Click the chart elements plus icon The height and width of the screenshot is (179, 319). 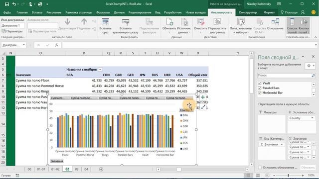pyautogui.click(x=203, y=97)
